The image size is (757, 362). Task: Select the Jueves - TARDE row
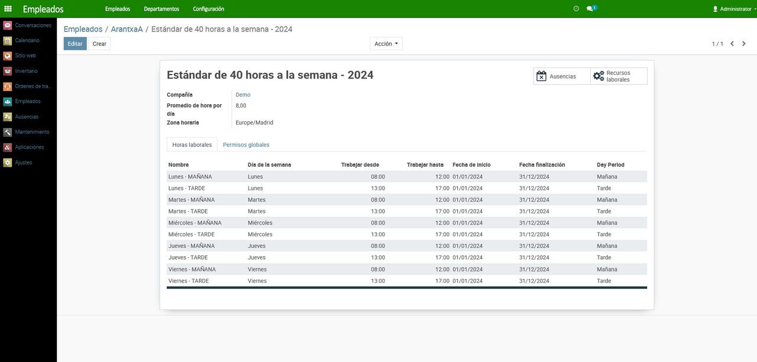click(407, 257)
